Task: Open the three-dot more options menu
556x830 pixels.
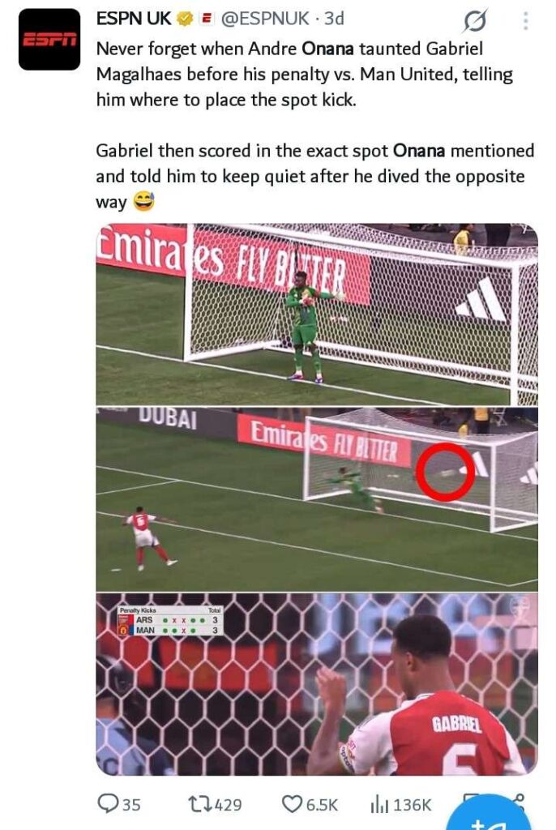Action: [x=525, y=20]
